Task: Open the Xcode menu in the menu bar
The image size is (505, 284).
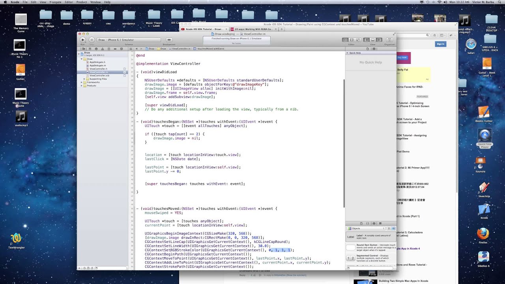Action: (x=15, y=2)
